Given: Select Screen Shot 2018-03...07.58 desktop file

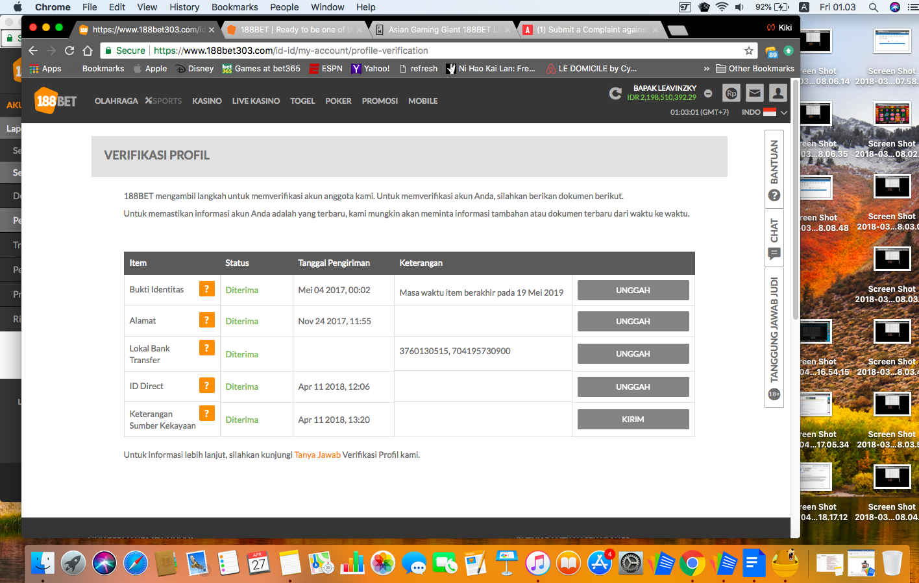Looking at the screenshot, I should (892, 57).
